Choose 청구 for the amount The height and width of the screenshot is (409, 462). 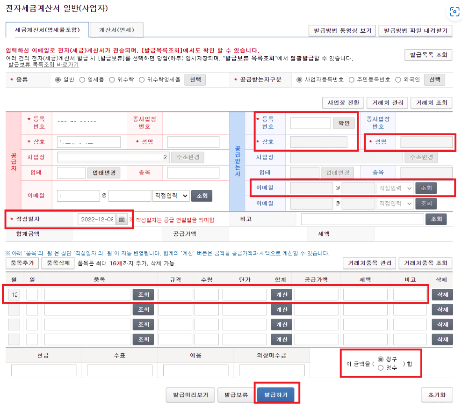point(381,359)
